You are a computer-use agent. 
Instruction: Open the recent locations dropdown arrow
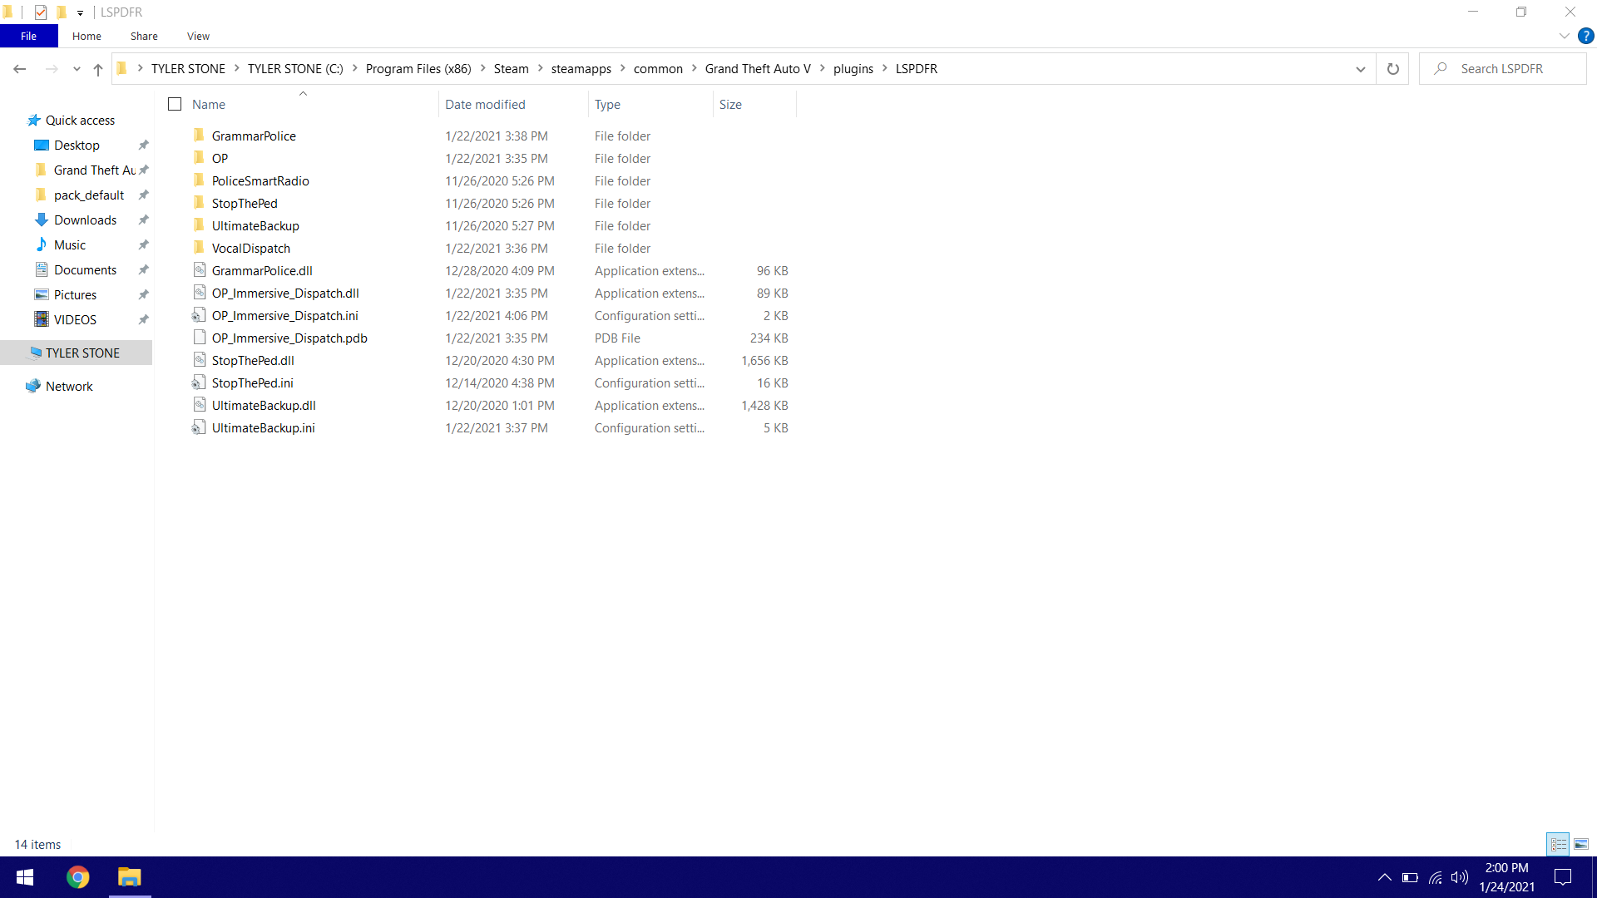pos(77,69)
